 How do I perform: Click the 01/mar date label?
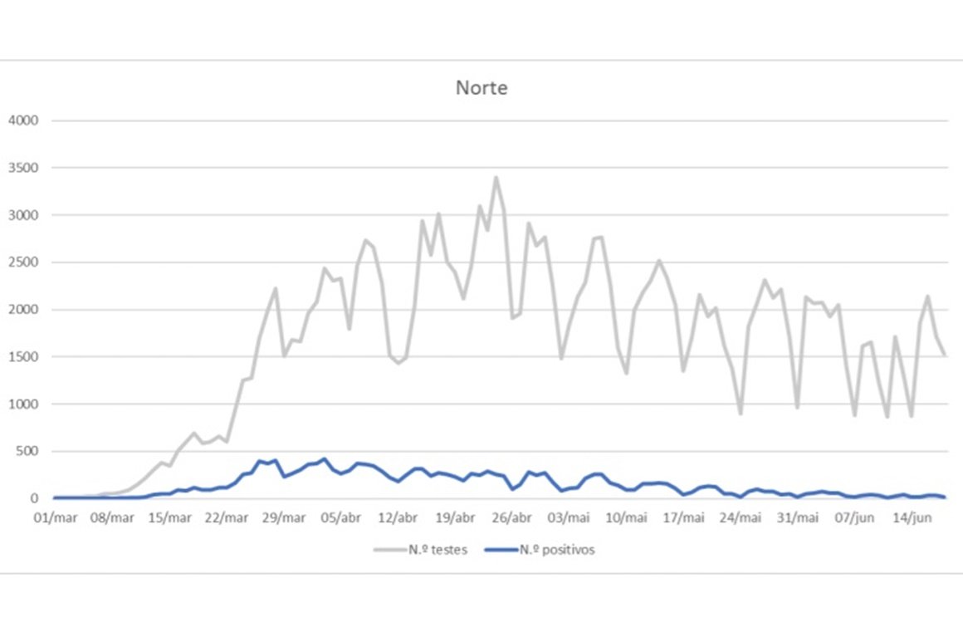coord(54,518)
